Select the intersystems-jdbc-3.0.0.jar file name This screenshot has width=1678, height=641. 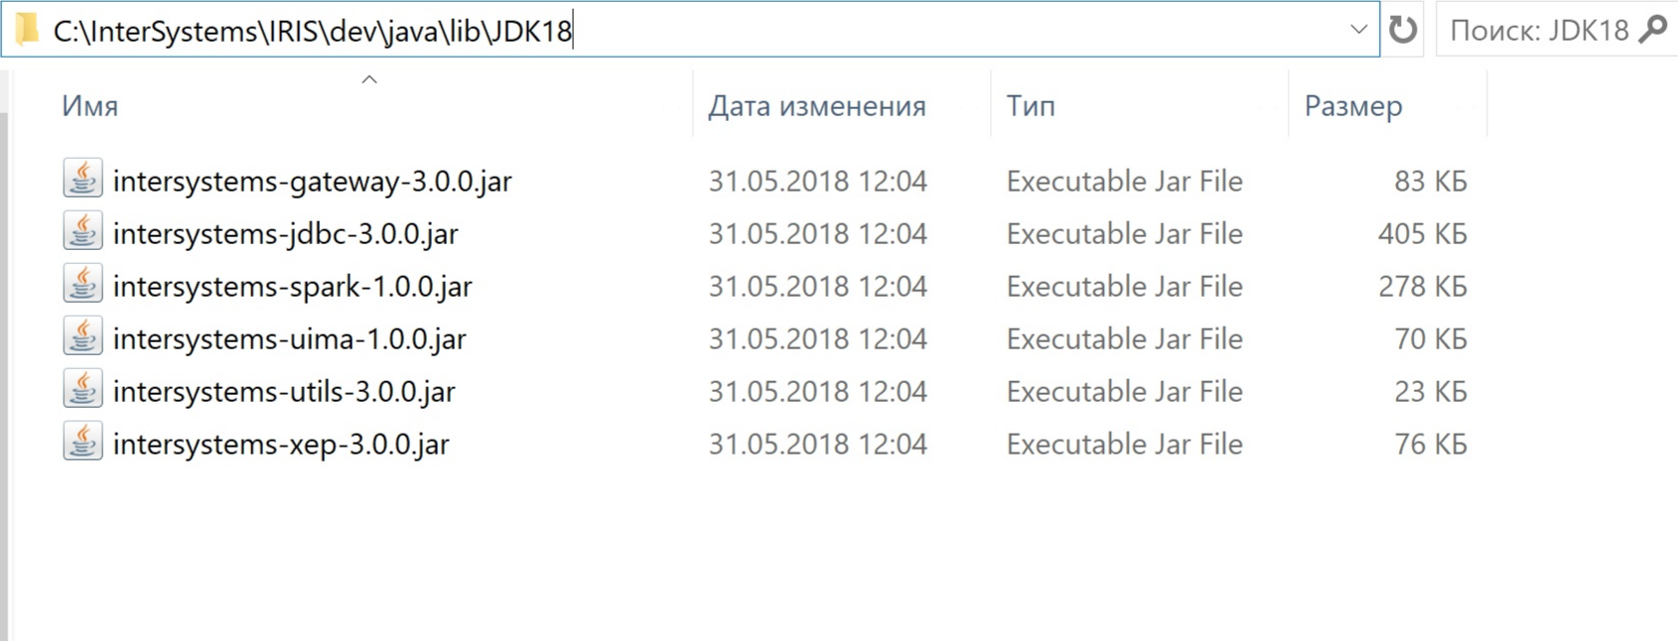[286, 234]
